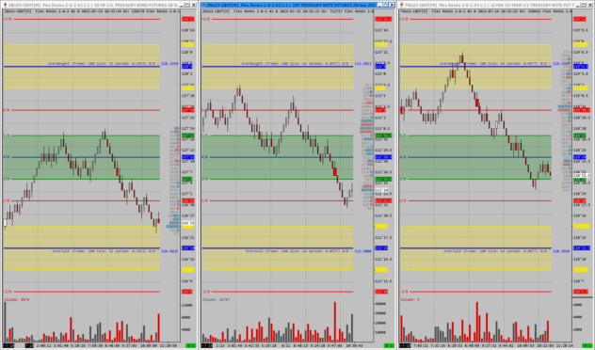
Task: Click the 118.3594 oversold value
Action: [x=561, y=251]
